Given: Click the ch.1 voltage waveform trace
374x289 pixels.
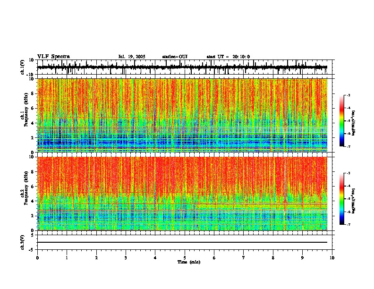Looking at the screenshot, I should (x=182, y=68).
